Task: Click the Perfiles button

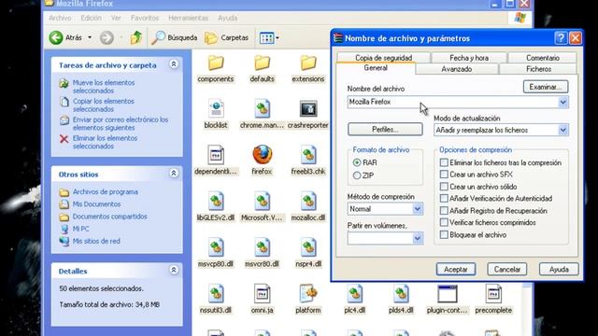Action: 385,130
